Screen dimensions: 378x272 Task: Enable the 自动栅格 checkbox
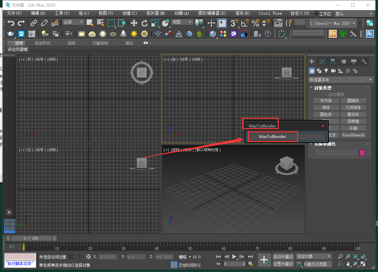pyautogui.click(x=326, y=94)
